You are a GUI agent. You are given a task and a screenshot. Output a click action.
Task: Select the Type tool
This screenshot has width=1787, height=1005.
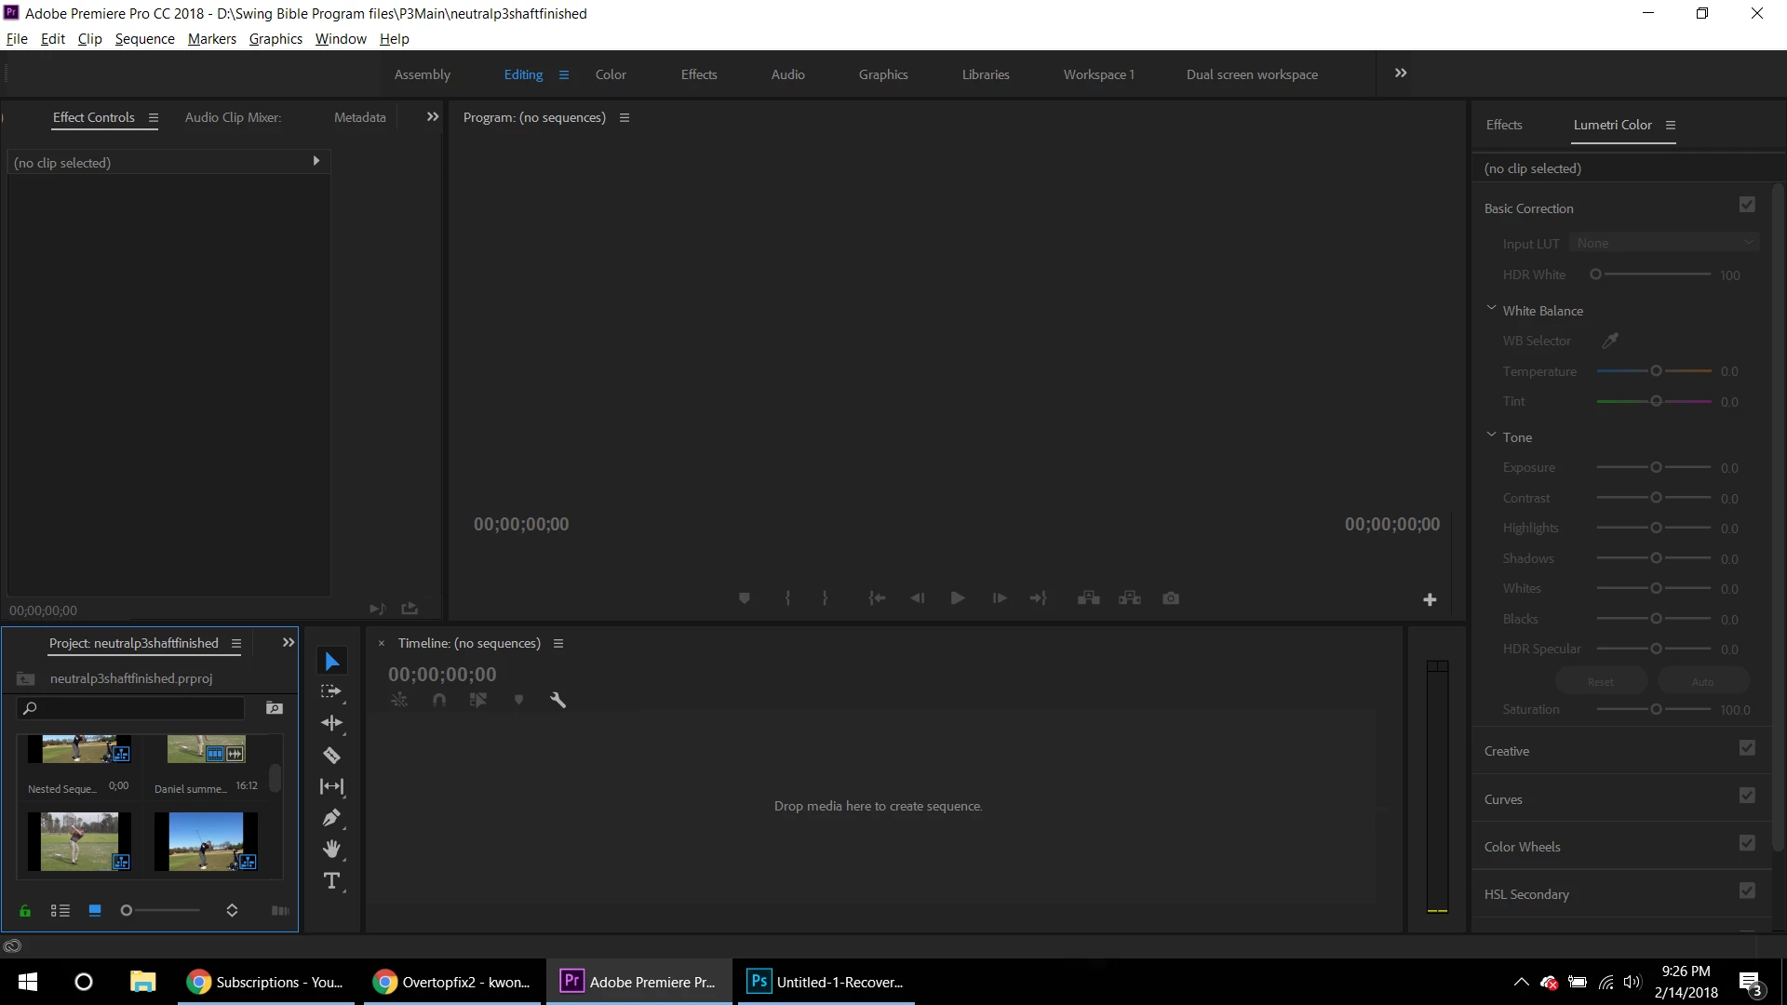click(331, 880)
